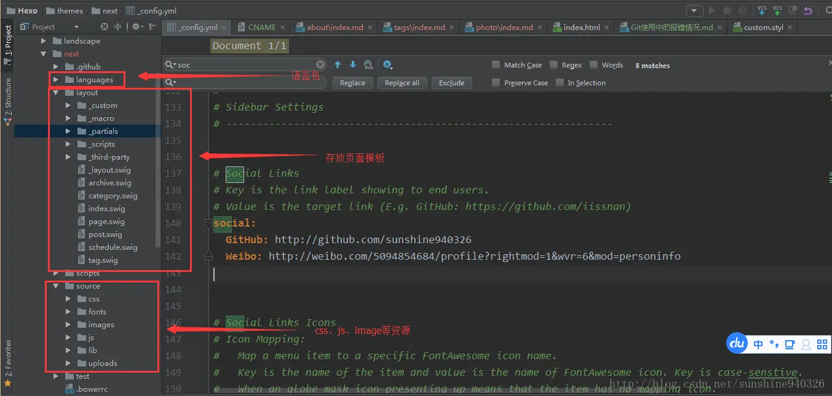Click the VCS commit changes icon
The width and height of the screenshot is (832, 396).
point(778,10)
